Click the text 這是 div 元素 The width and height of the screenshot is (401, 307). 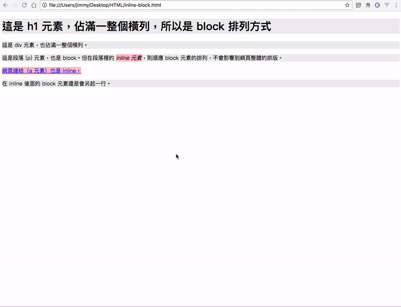click(18, 45)
